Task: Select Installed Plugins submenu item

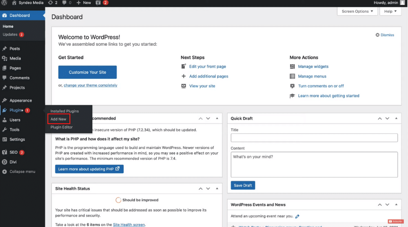Action: coord(64,111)
